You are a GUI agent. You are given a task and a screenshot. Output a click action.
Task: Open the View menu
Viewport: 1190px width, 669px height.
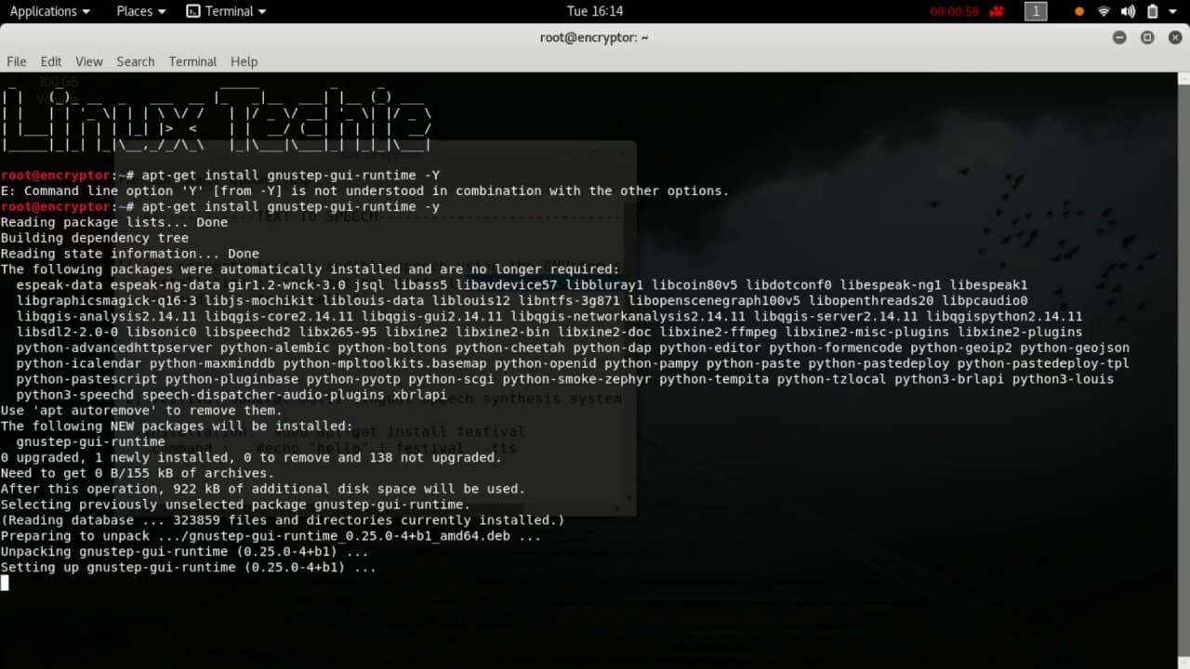pos(89,61)
